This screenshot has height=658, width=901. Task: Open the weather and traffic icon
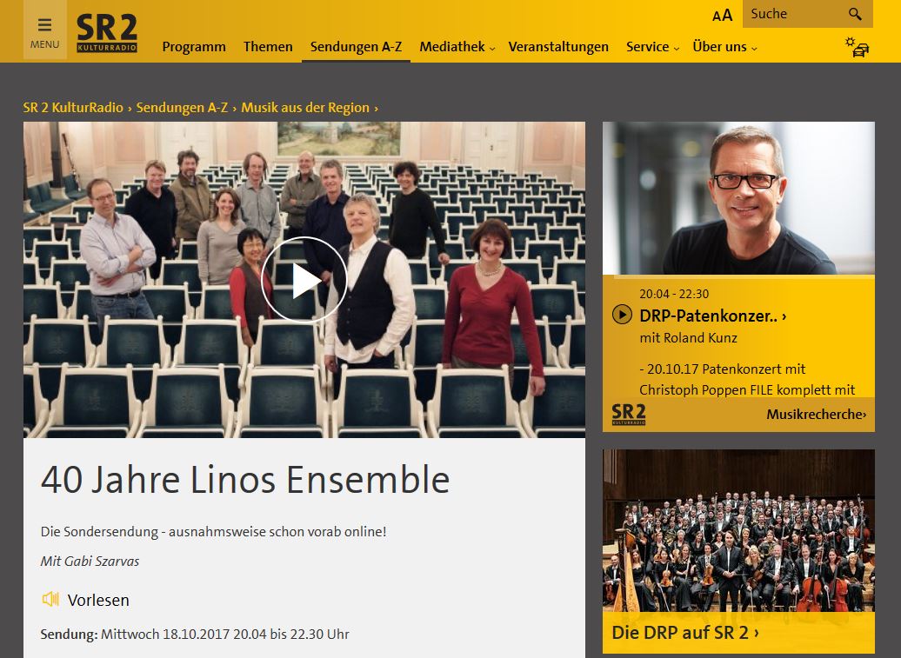pos(857,47)
